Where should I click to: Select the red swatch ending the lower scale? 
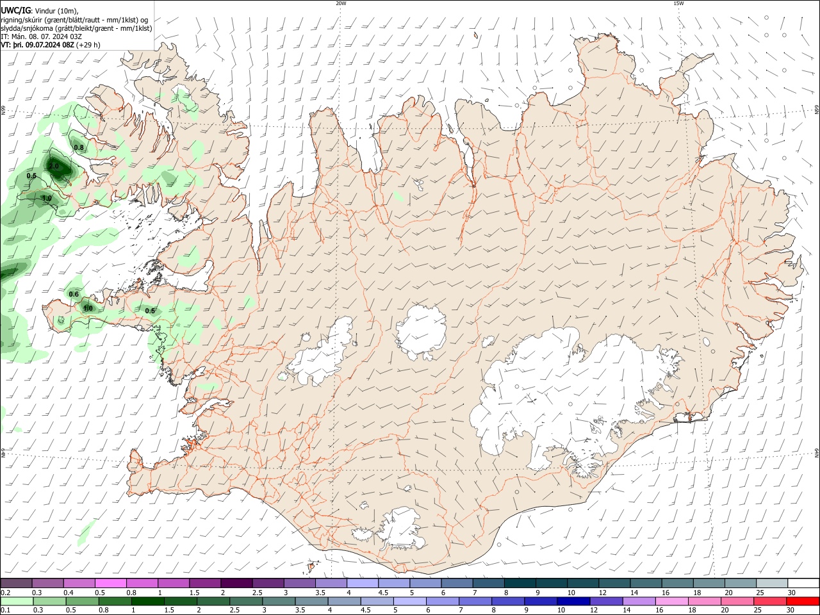[803, 601]
